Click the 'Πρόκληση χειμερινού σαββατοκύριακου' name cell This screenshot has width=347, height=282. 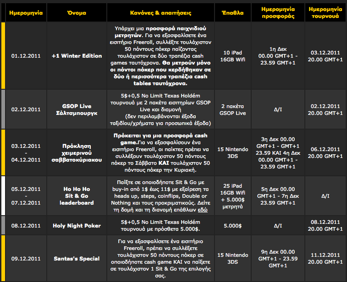tap(77, 152)
